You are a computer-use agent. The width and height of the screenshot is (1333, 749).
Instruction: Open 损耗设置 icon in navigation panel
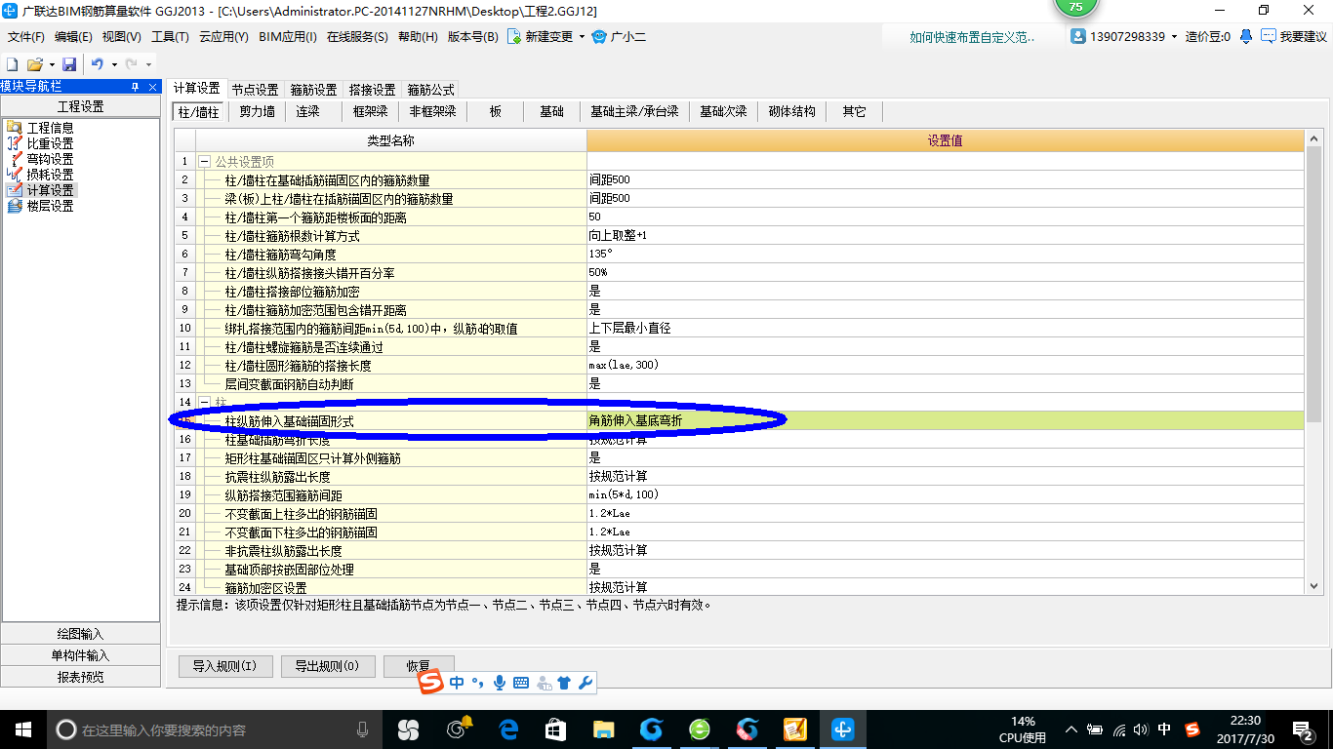tap(14, 175)
